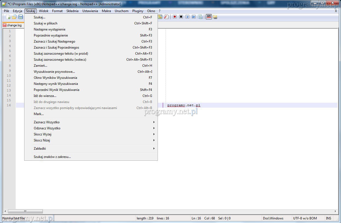Save the recorded macro icon
Screen dimensions: 341x223
(x=200, y=17)
